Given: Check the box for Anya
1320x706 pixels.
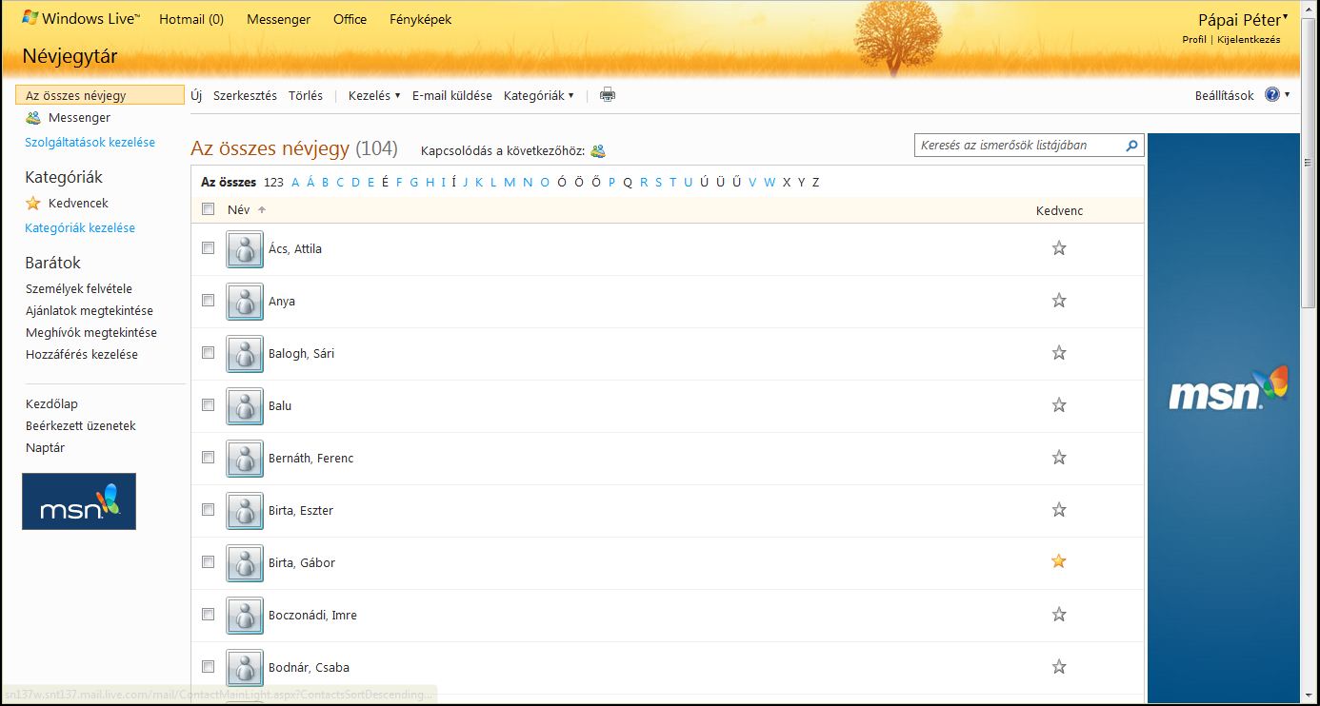Looking at the screenshot, I should (x=209, y=300).
